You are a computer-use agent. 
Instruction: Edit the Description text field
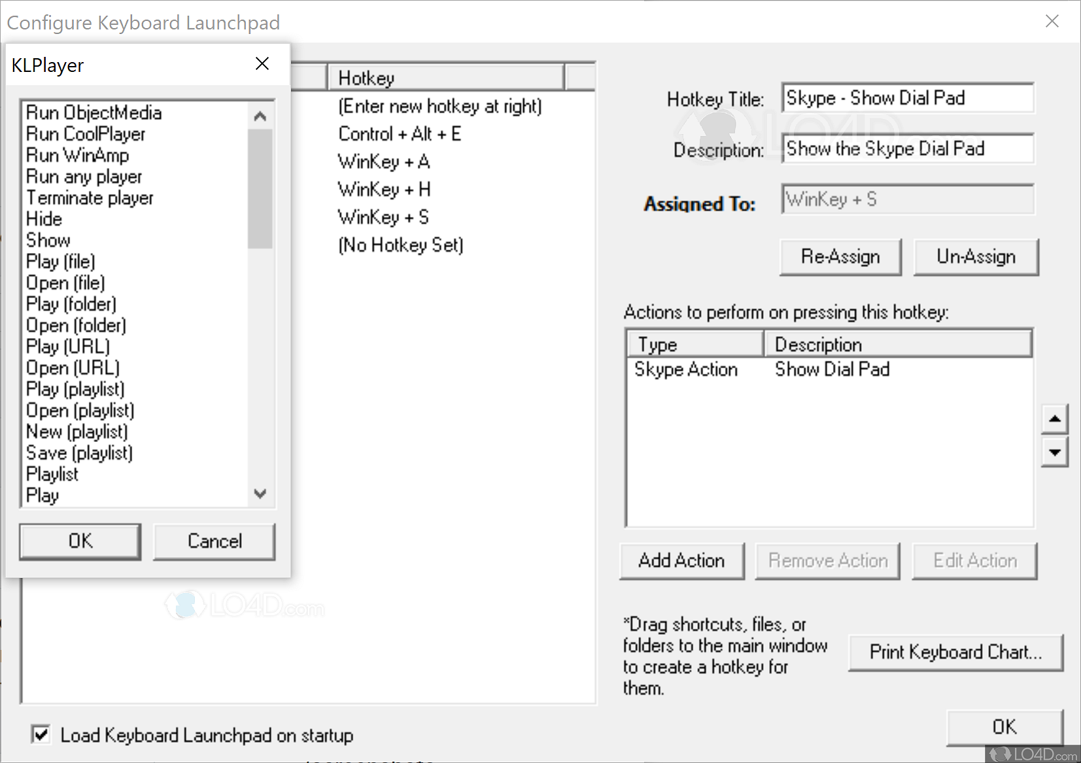pyautogui.click(x=908, y=148)
